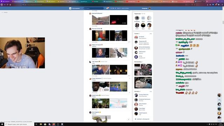Open third subscription avatar in top row

point(149,18)
